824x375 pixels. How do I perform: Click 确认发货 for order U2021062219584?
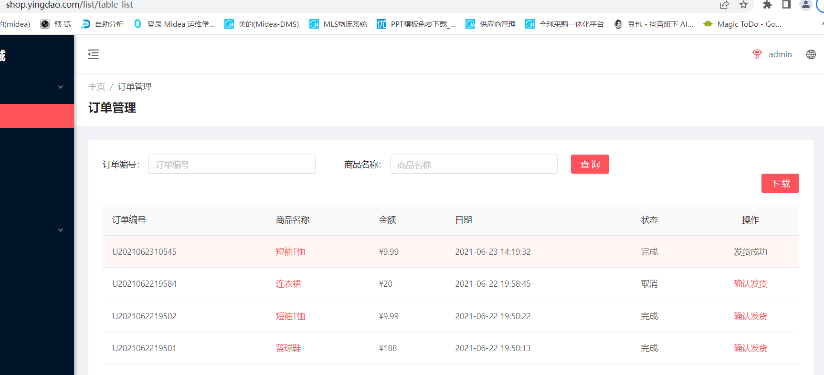750,284
